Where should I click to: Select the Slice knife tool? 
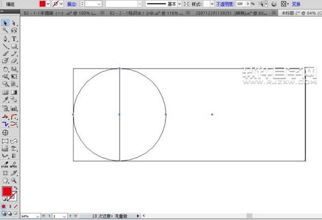(x=14, y=173)
